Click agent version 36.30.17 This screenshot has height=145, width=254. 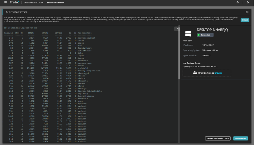coord(206,55)
